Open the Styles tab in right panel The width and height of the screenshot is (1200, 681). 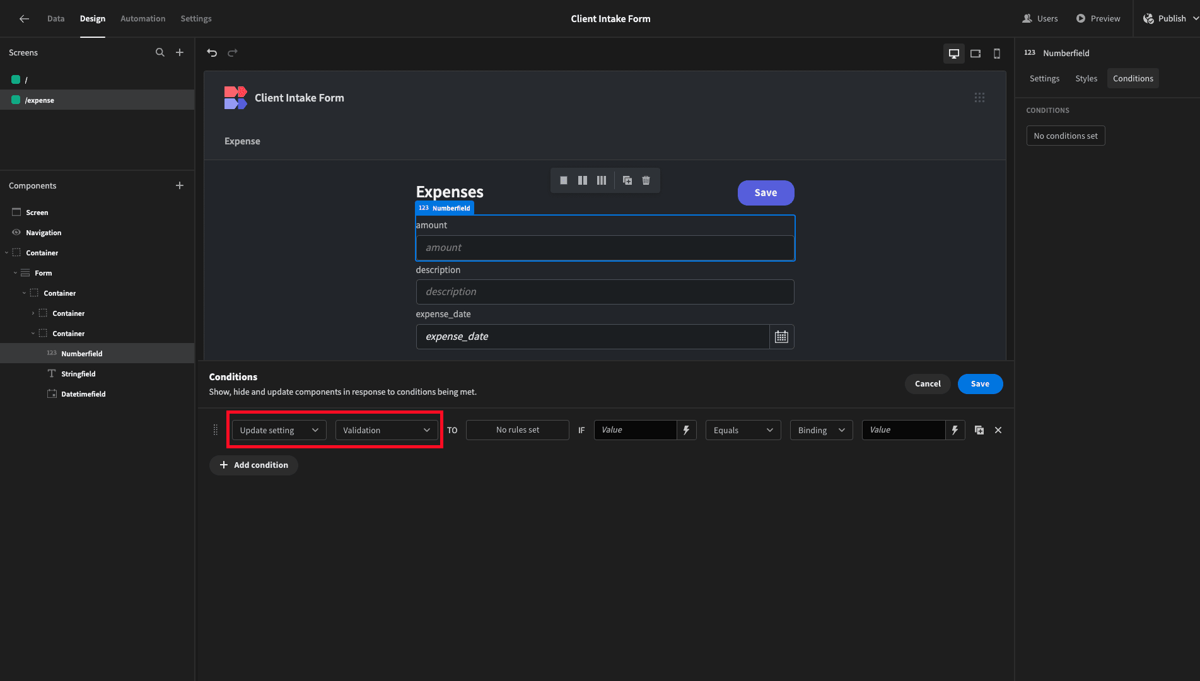tap(1086, 78)
